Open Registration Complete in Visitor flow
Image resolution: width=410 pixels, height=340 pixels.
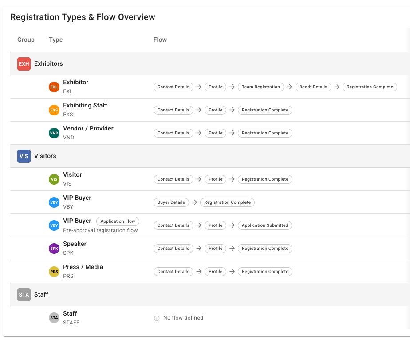click(265, 179)
